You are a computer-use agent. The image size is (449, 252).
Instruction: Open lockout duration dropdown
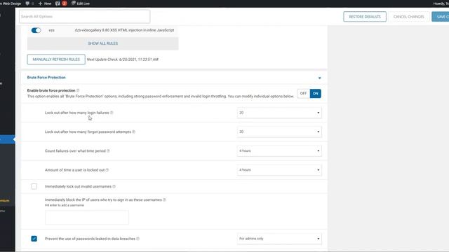[279, 170]
